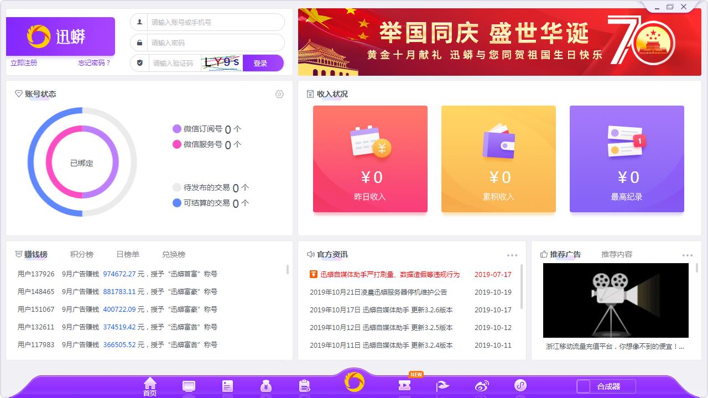This screenshot has width=708, height=398.
Task: Click the 账号状态 header icon
Action: pos(18,94)
